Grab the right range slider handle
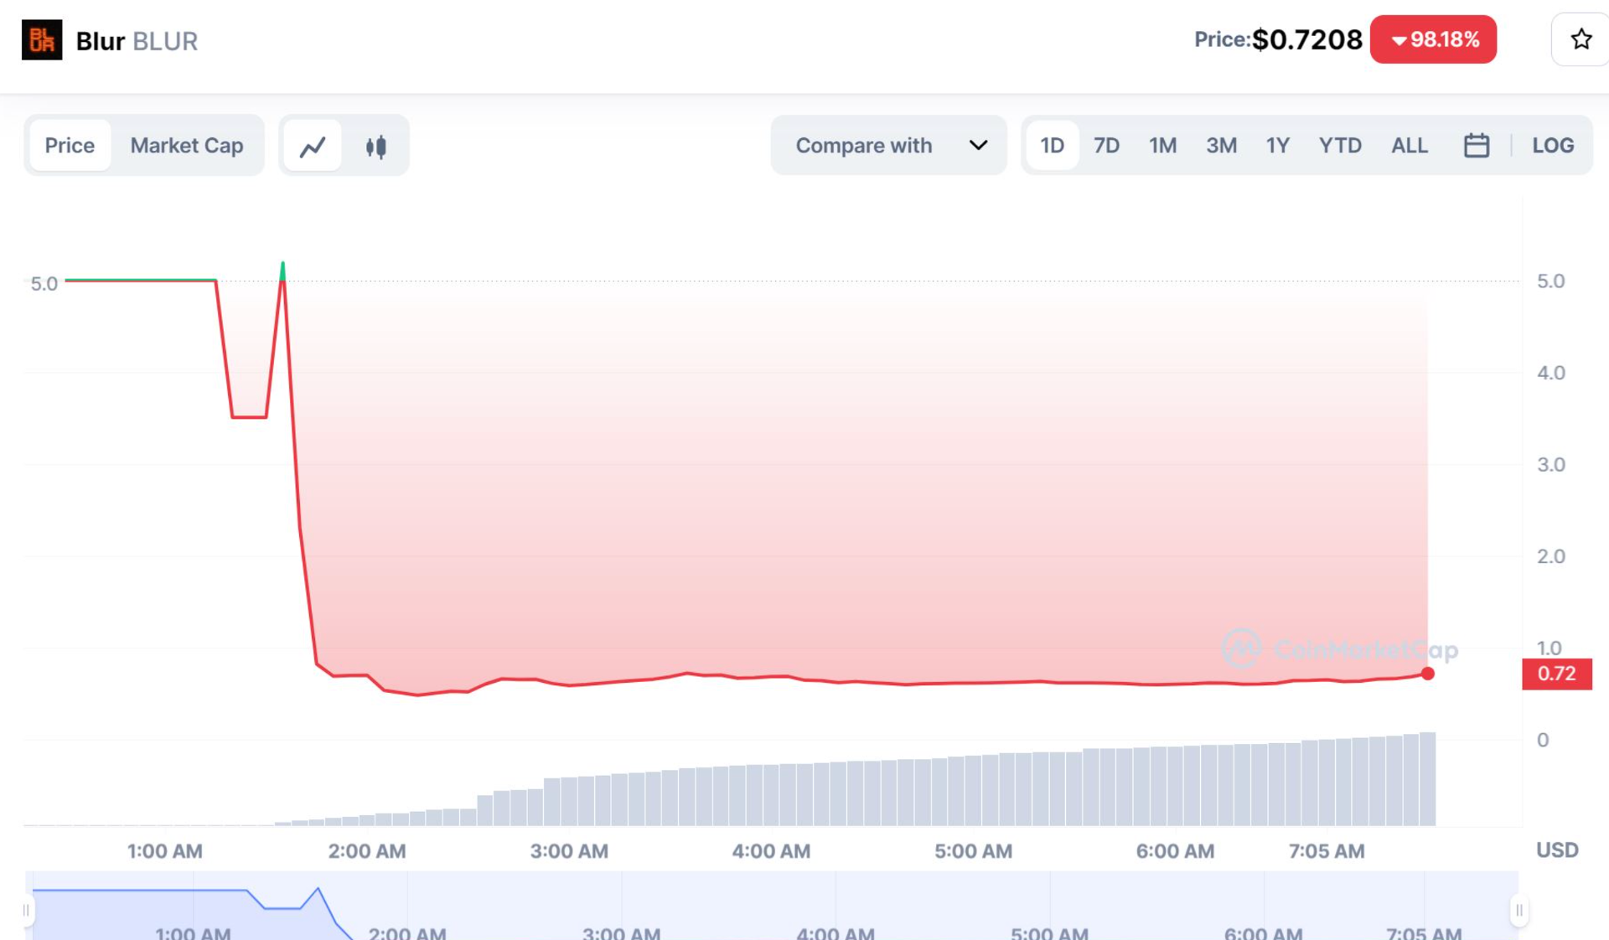Screen dimensions: 1609x940 [x=1519, y=910]
